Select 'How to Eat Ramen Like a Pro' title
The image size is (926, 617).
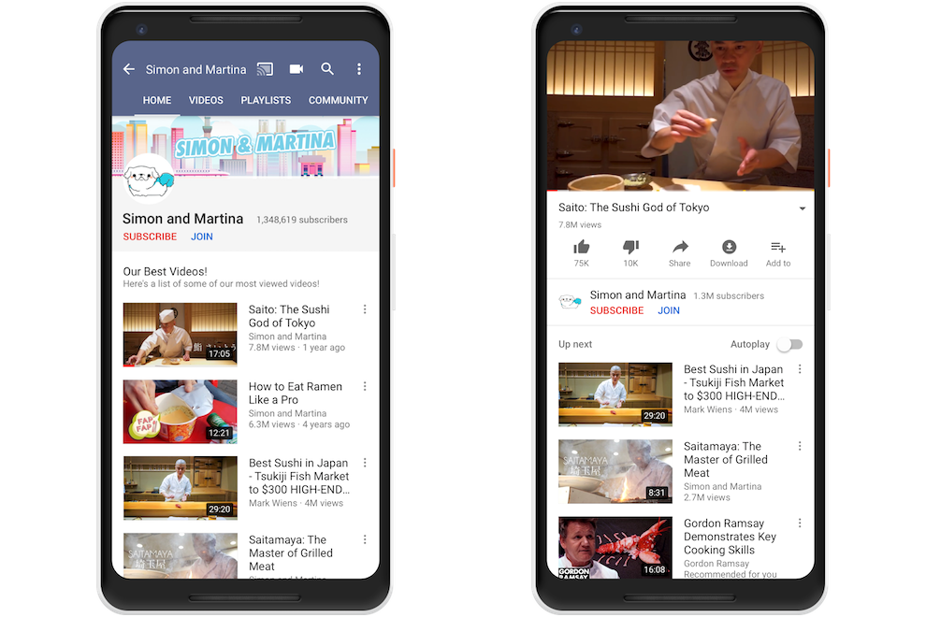tap(296, 394)
